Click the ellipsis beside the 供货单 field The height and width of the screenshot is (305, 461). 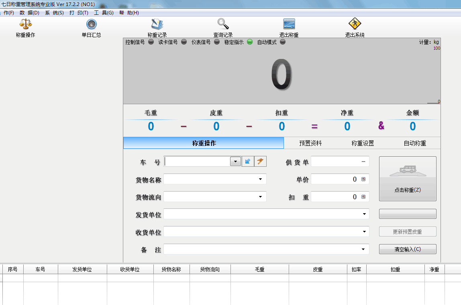point(364,161)
